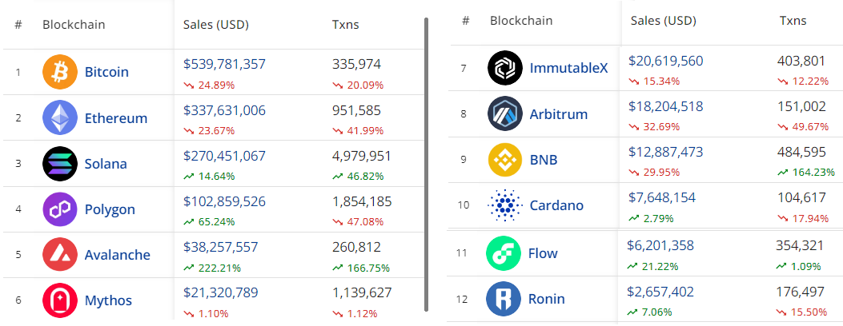Select the blue Ronin logo icon
Image resolution: width=843 pixels, height=326 pixels.
click(x=504, y=299)
